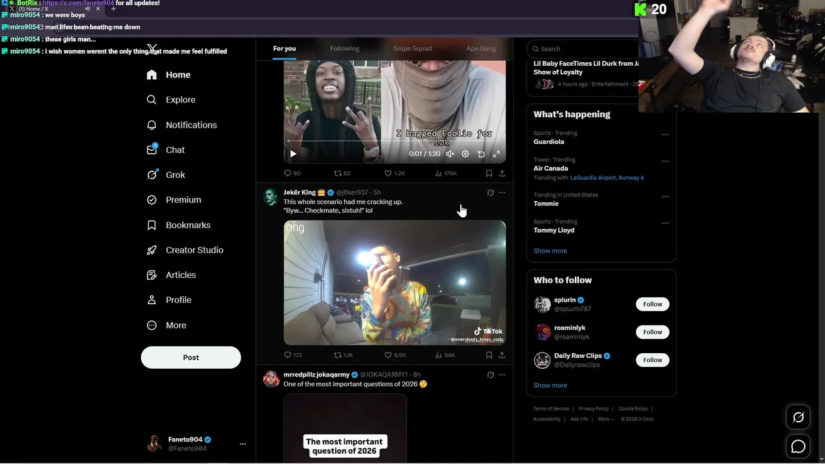Open Creator Studio in the sidebar
This screenshot has height=464, width=825.
click(185, 250)
